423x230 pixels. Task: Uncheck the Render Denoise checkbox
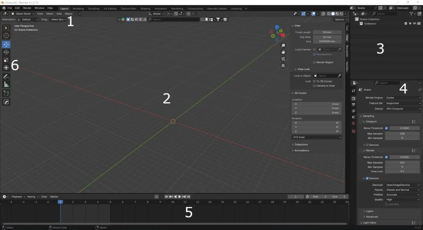point(367,178)
